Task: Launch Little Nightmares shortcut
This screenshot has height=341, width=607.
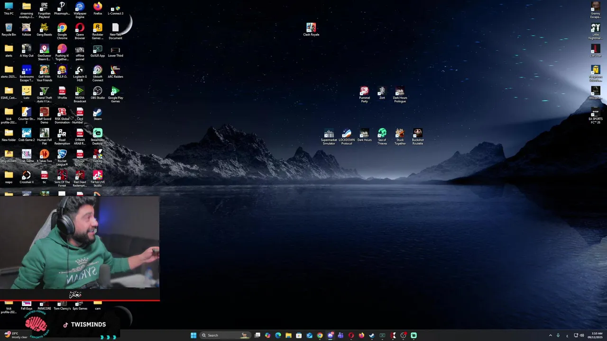Action: coord(596,32)
